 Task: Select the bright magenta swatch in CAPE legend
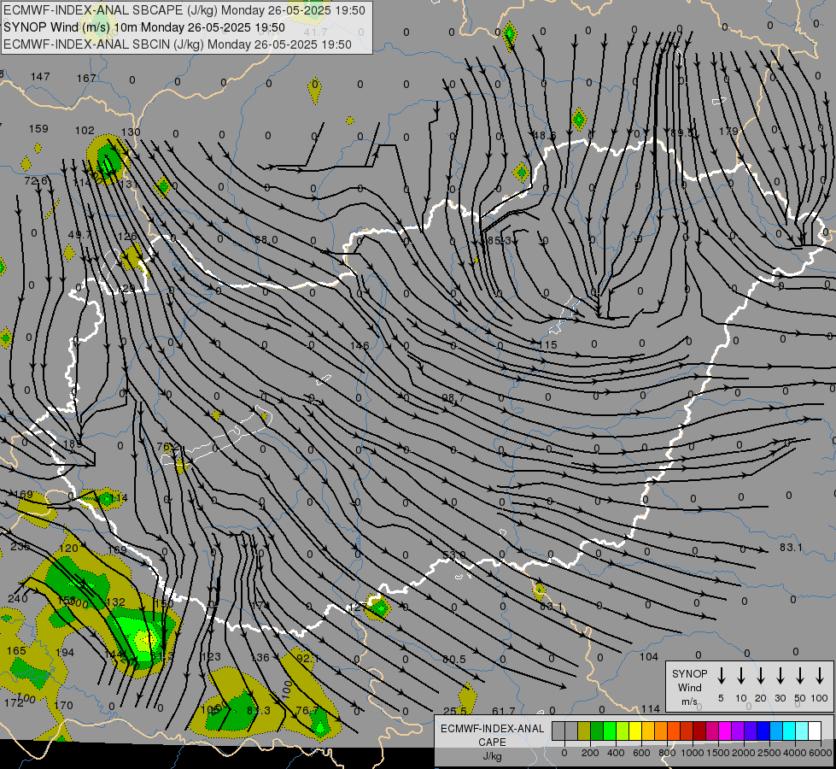[x=725, y=731]
